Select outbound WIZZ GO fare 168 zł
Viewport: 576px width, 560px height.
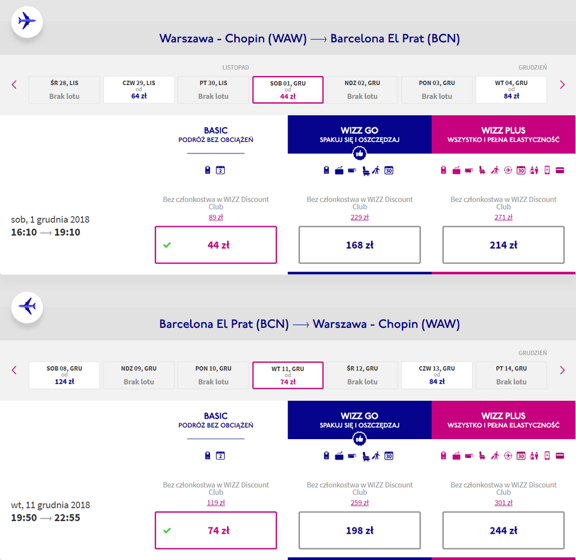pyautogui.click(x=359, y=245)
